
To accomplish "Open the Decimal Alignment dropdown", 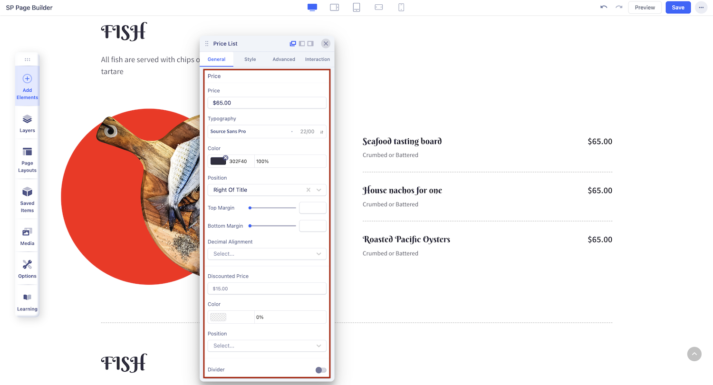I will click(x=267, y=254).
